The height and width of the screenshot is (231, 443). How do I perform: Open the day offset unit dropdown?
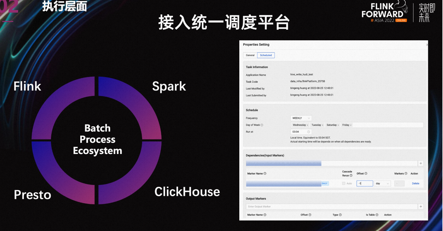click(382, 183)
